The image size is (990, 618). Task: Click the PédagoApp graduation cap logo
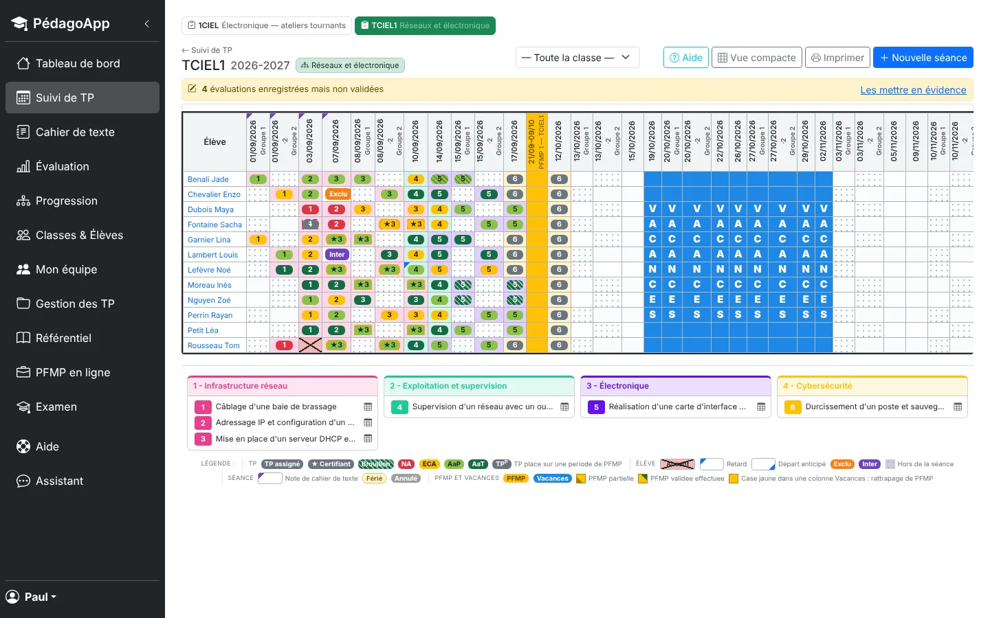(x=19, y=23)
